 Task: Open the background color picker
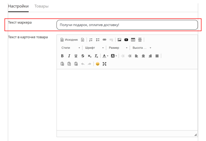[114, 56]
